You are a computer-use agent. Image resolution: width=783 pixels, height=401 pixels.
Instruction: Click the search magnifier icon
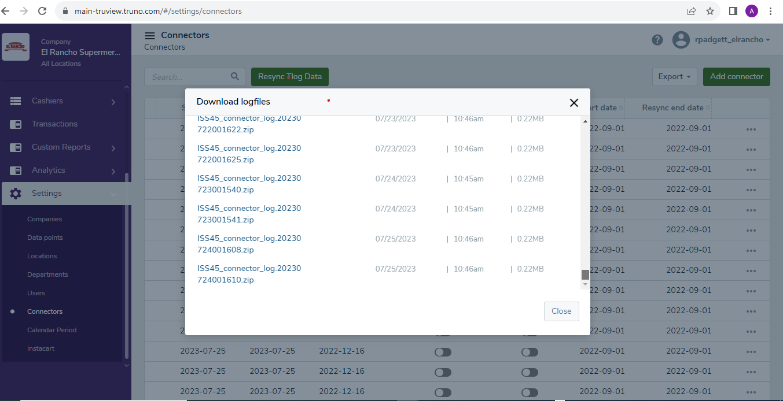click(x=235, y=76)
